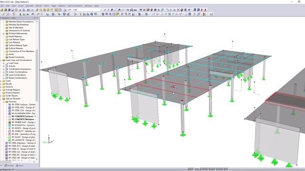This screenshot has width=305, height=171.
Task: Collapse the Favorites folder
Action: coord(3,102)
